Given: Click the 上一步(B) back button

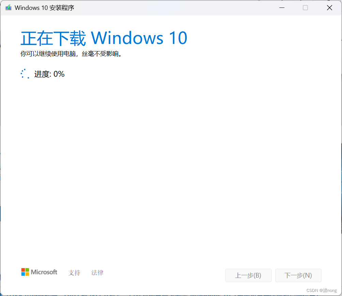Looking at the screenshot, I should point(248,275).
